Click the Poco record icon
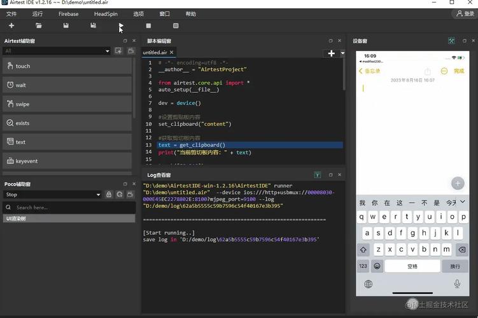This screenshot has height=318, width=478. tap(130, 195)
